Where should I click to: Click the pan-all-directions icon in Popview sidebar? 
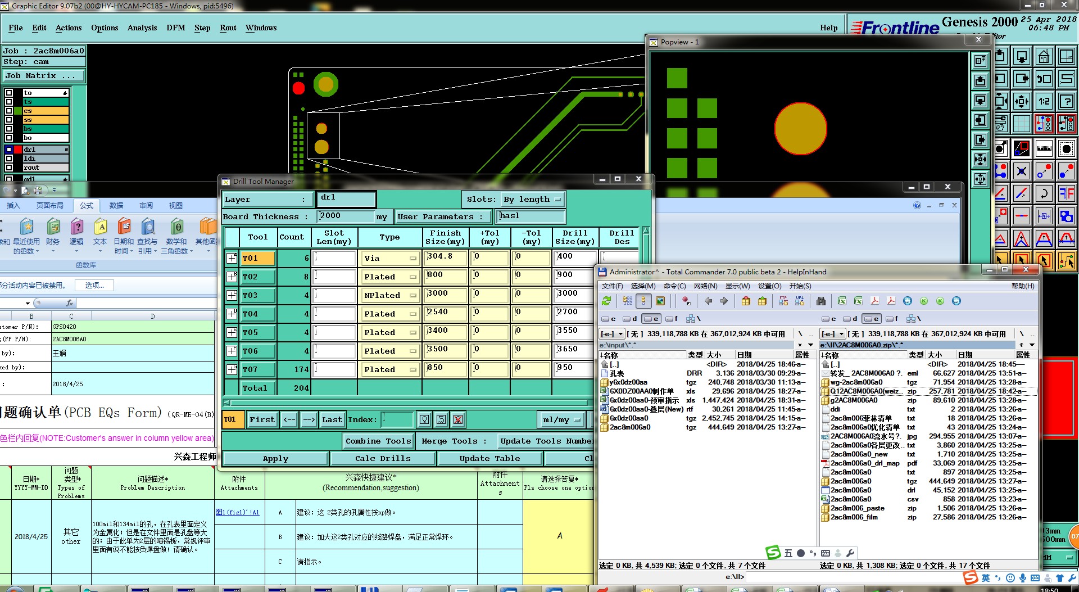[x=980, y=179]
